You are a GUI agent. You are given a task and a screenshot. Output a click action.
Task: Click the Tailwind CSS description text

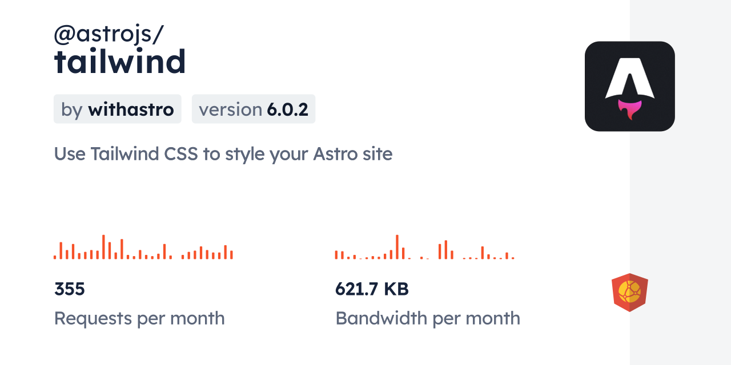pyautogui.click(x=223, y=154)
